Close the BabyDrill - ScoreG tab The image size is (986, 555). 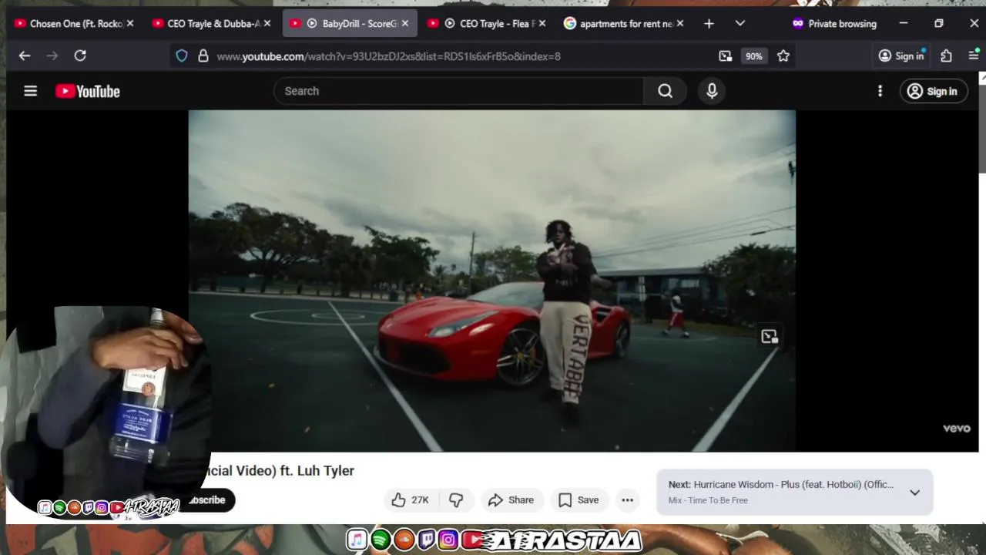click(x=405, y=24)
